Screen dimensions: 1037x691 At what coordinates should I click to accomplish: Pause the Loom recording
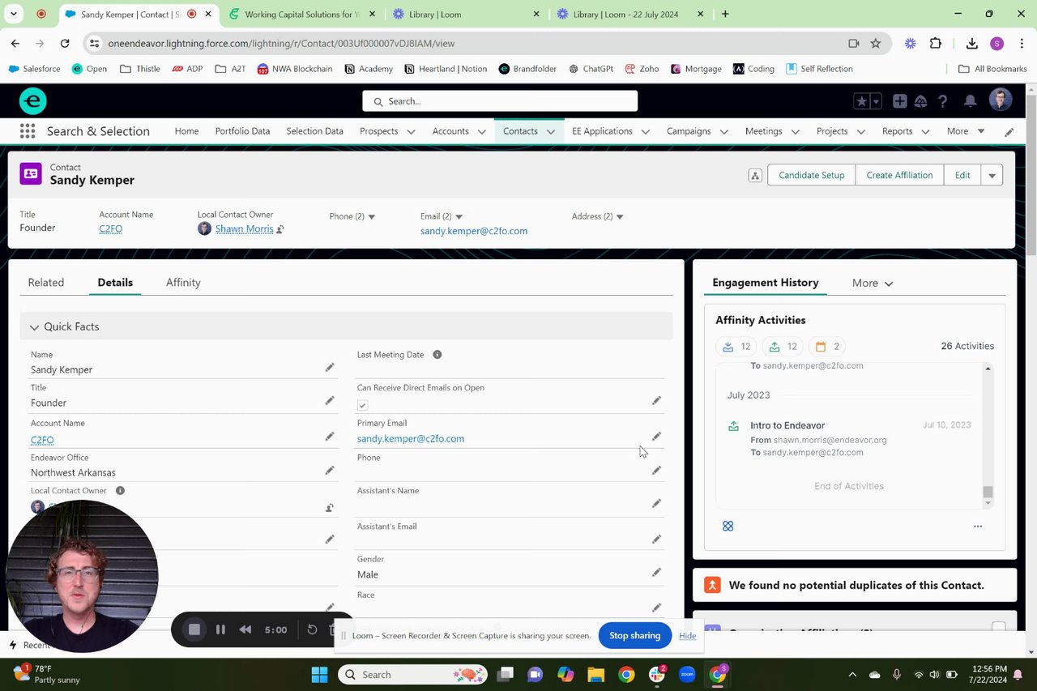coord(220,629)
